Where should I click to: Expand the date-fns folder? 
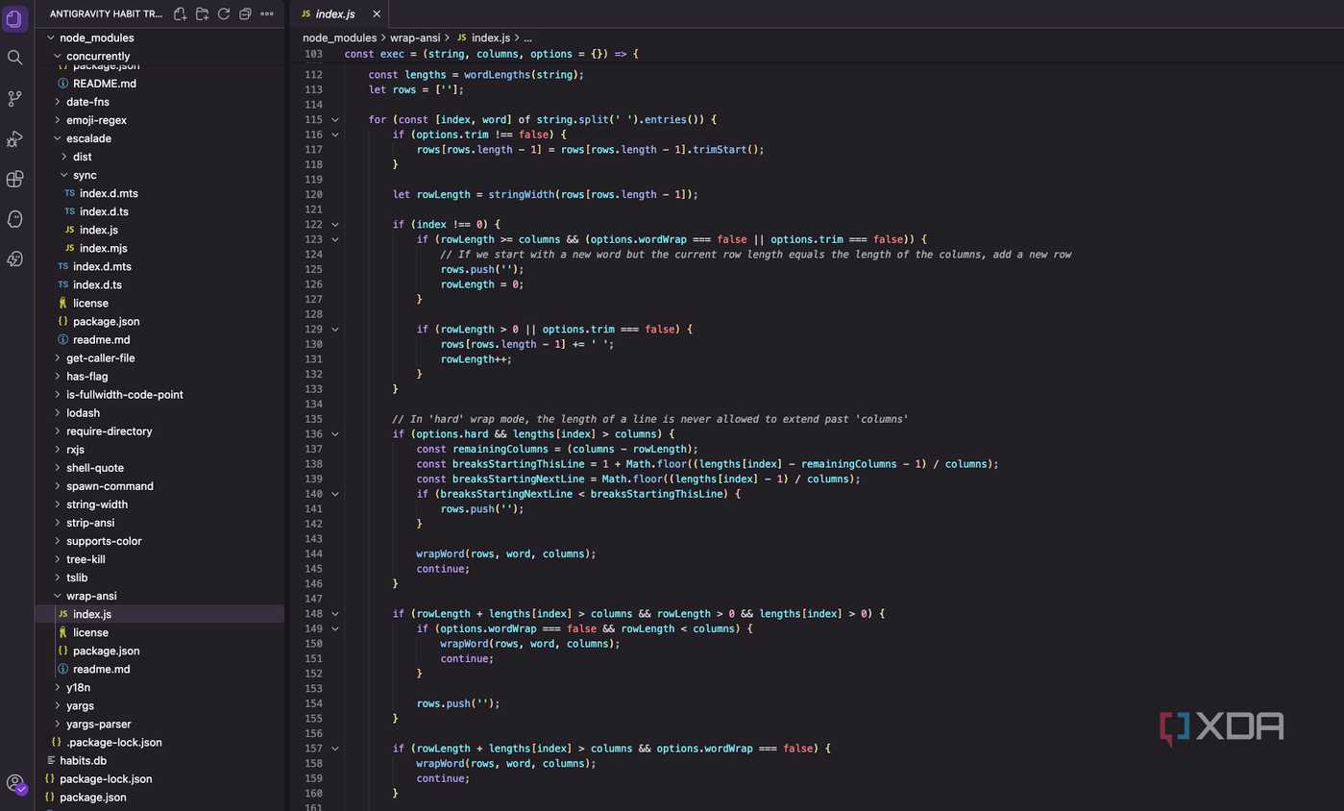(x=87, y=102)
